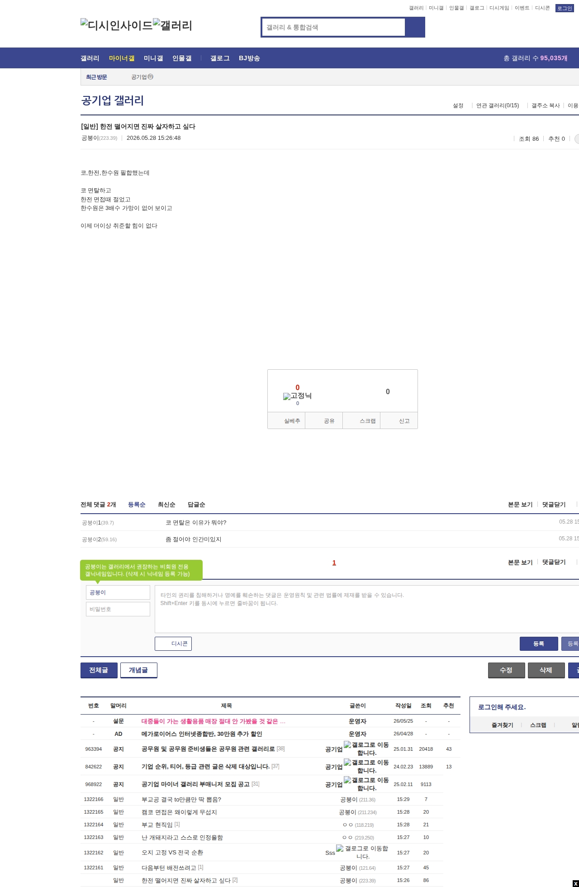Open the 갤로그 icon in post 842622 row
Viewport: 579px width, 887px height.
coord(366,766)
